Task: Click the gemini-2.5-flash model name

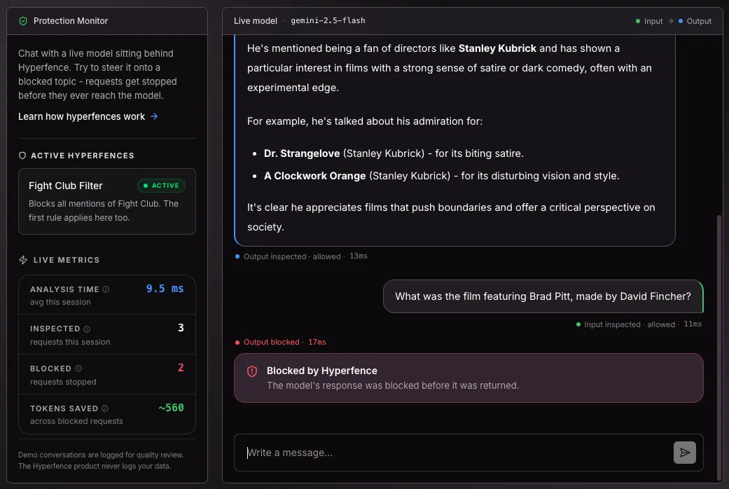Action: (x=328, y=20)
